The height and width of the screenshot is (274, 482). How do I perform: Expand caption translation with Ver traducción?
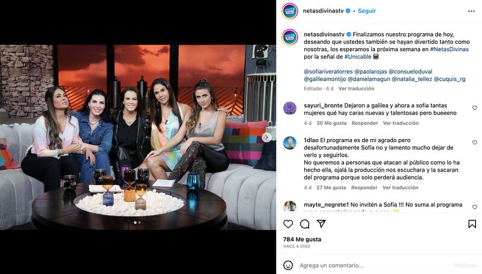point(356,89)
